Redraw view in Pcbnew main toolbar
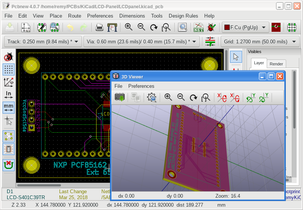Image resolution: width=303 pixels, height=210 pixels. click(x=154, y=27)
